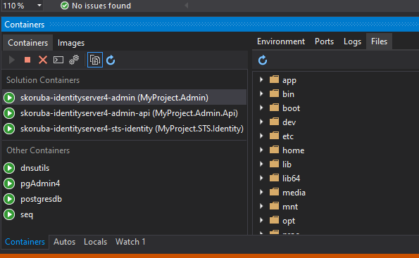The width and height of the screenshot is (419, 258).
Task: Switch to the Images tab
Action: (x=71, y=43)
